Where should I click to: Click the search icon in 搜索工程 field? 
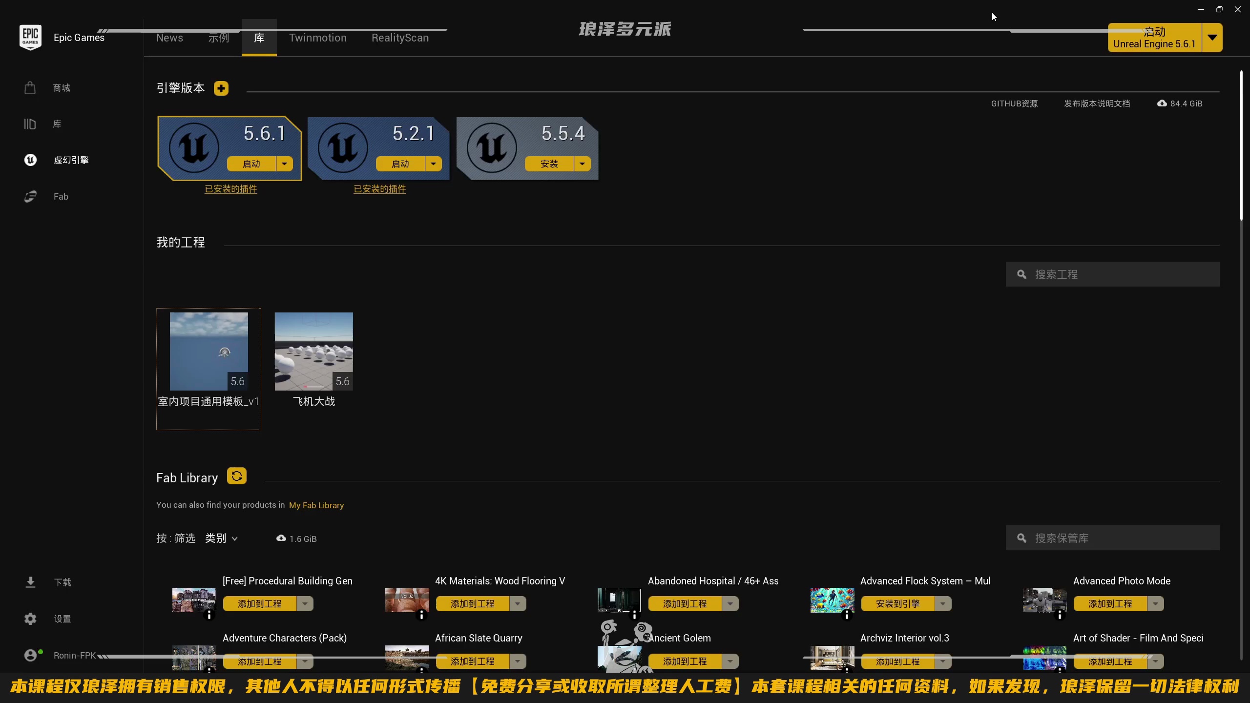pos(1021,274)
